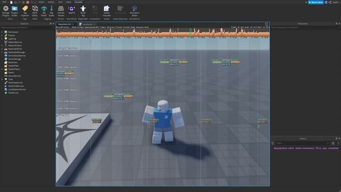Expand the Chat tree node
Image resolution: width=341 pixels, height=192 pixels.
(2, 79)
